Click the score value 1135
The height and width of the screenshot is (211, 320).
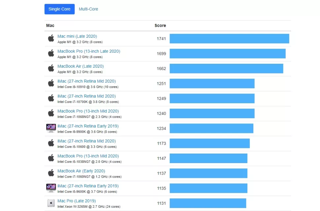tap(161, 188)
